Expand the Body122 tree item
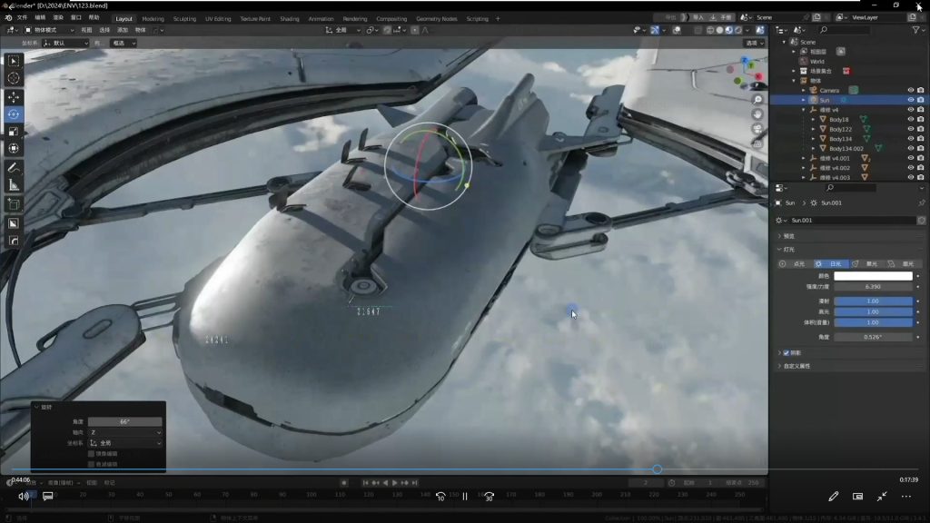Screen dimensions: 930x523 (813, 129)
